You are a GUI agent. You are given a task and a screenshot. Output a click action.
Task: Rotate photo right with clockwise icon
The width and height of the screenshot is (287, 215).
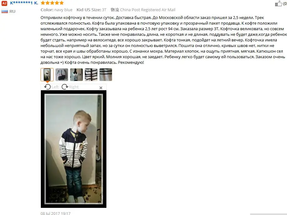tap(70, 87)
